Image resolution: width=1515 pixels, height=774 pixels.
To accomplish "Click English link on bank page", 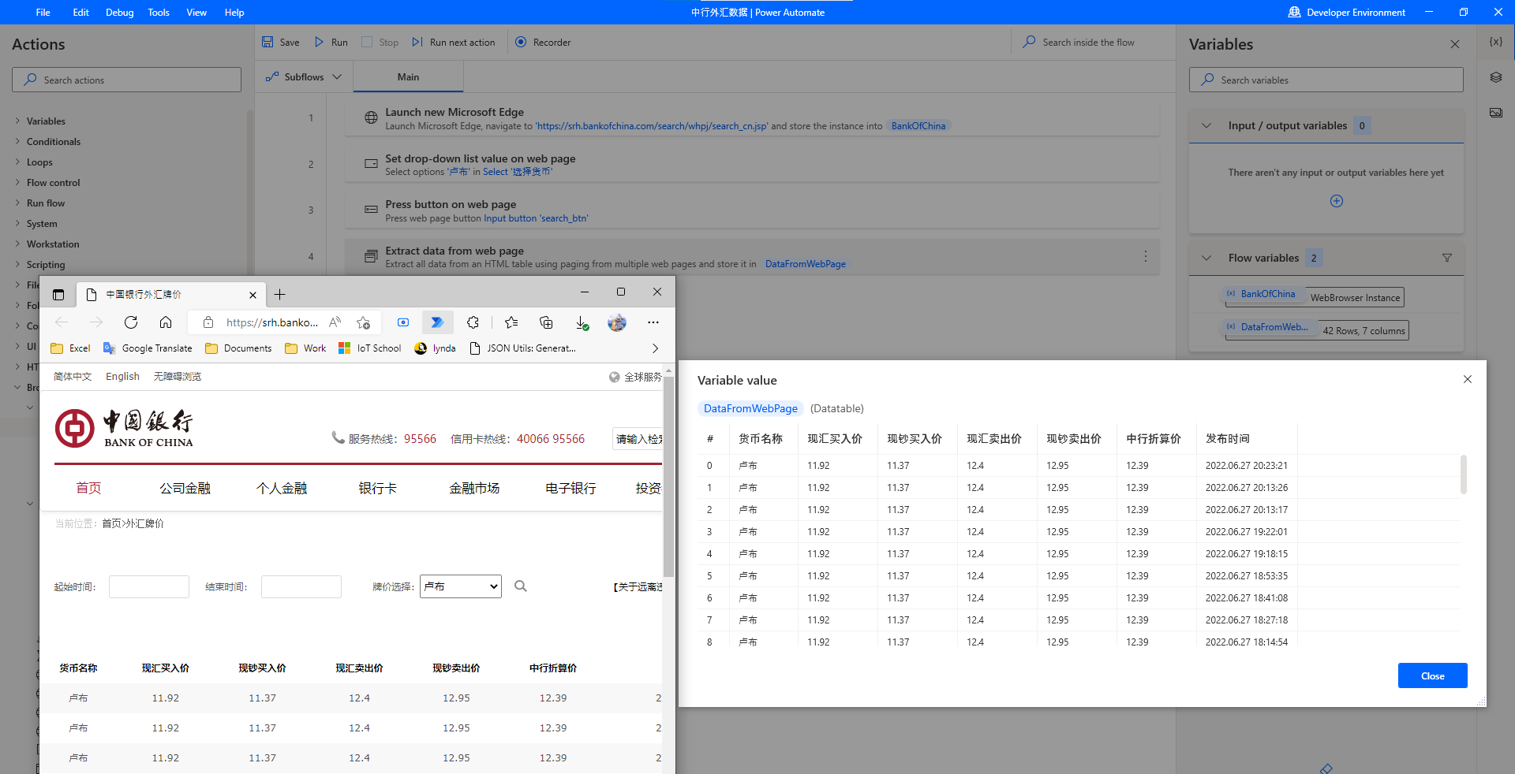I will tap(122, 377).
